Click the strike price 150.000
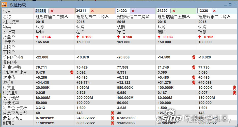The image size is (238, 127). 164,42
